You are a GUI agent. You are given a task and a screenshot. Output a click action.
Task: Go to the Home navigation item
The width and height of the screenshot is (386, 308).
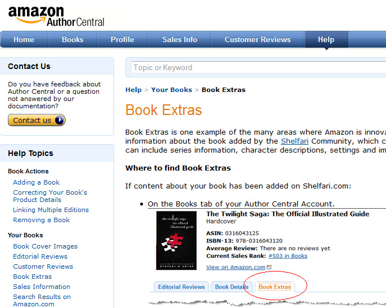24,39
